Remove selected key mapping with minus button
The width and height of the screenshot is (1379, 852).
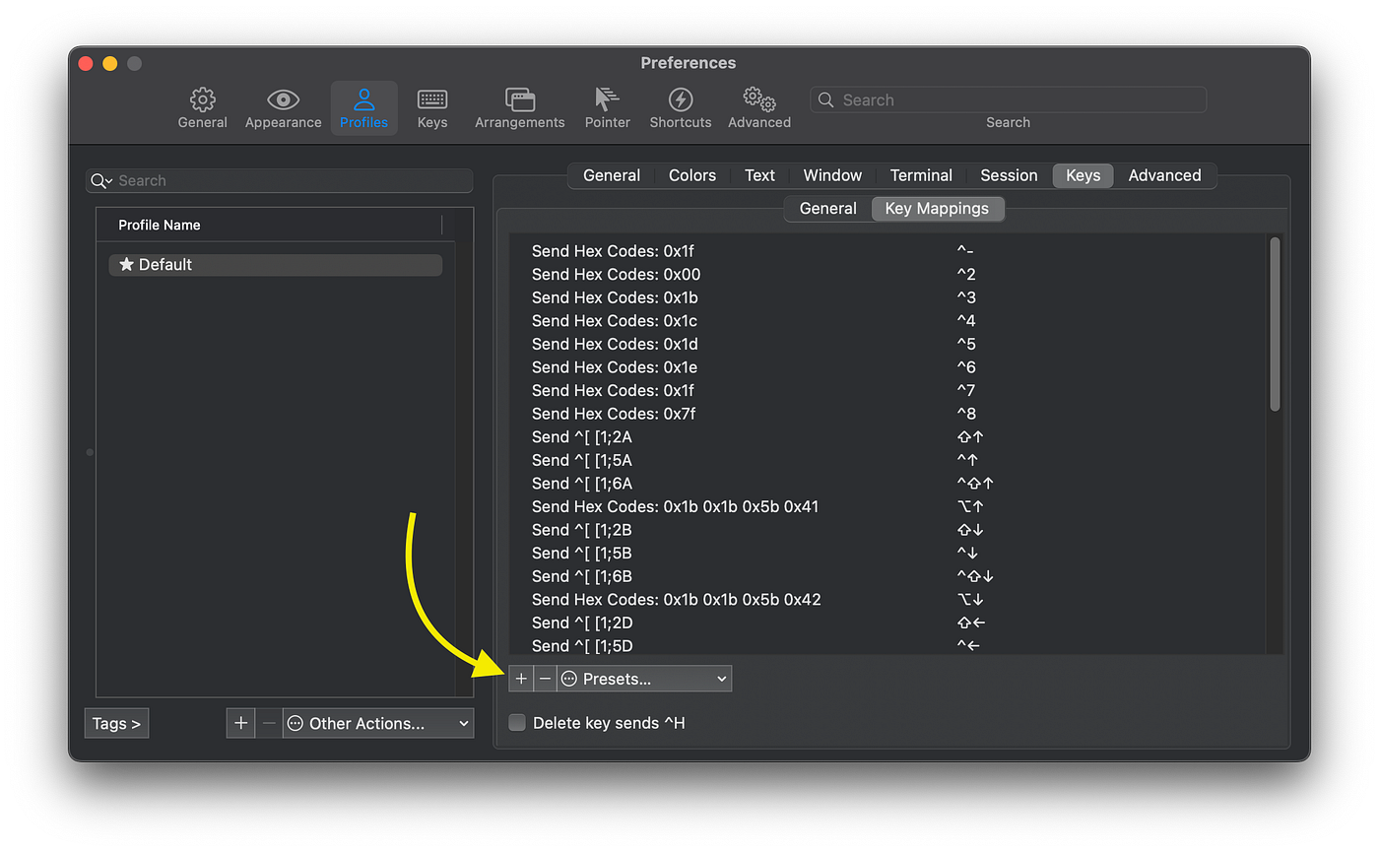(545, 679)
